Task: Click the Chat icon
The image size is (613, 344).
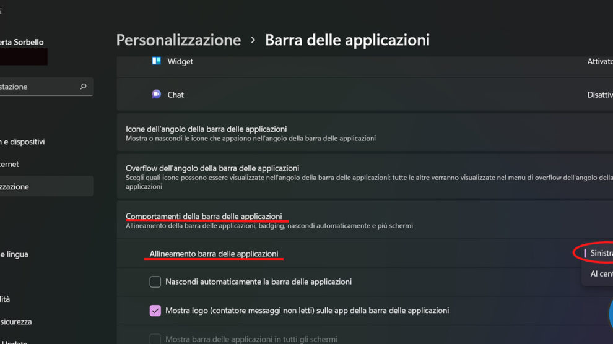Action: click(157, 94)
